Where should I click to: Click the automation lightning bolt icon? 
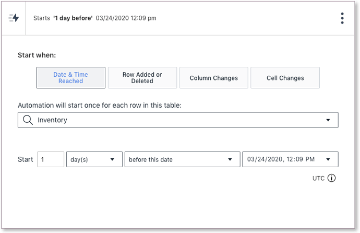tap(14, 18)
